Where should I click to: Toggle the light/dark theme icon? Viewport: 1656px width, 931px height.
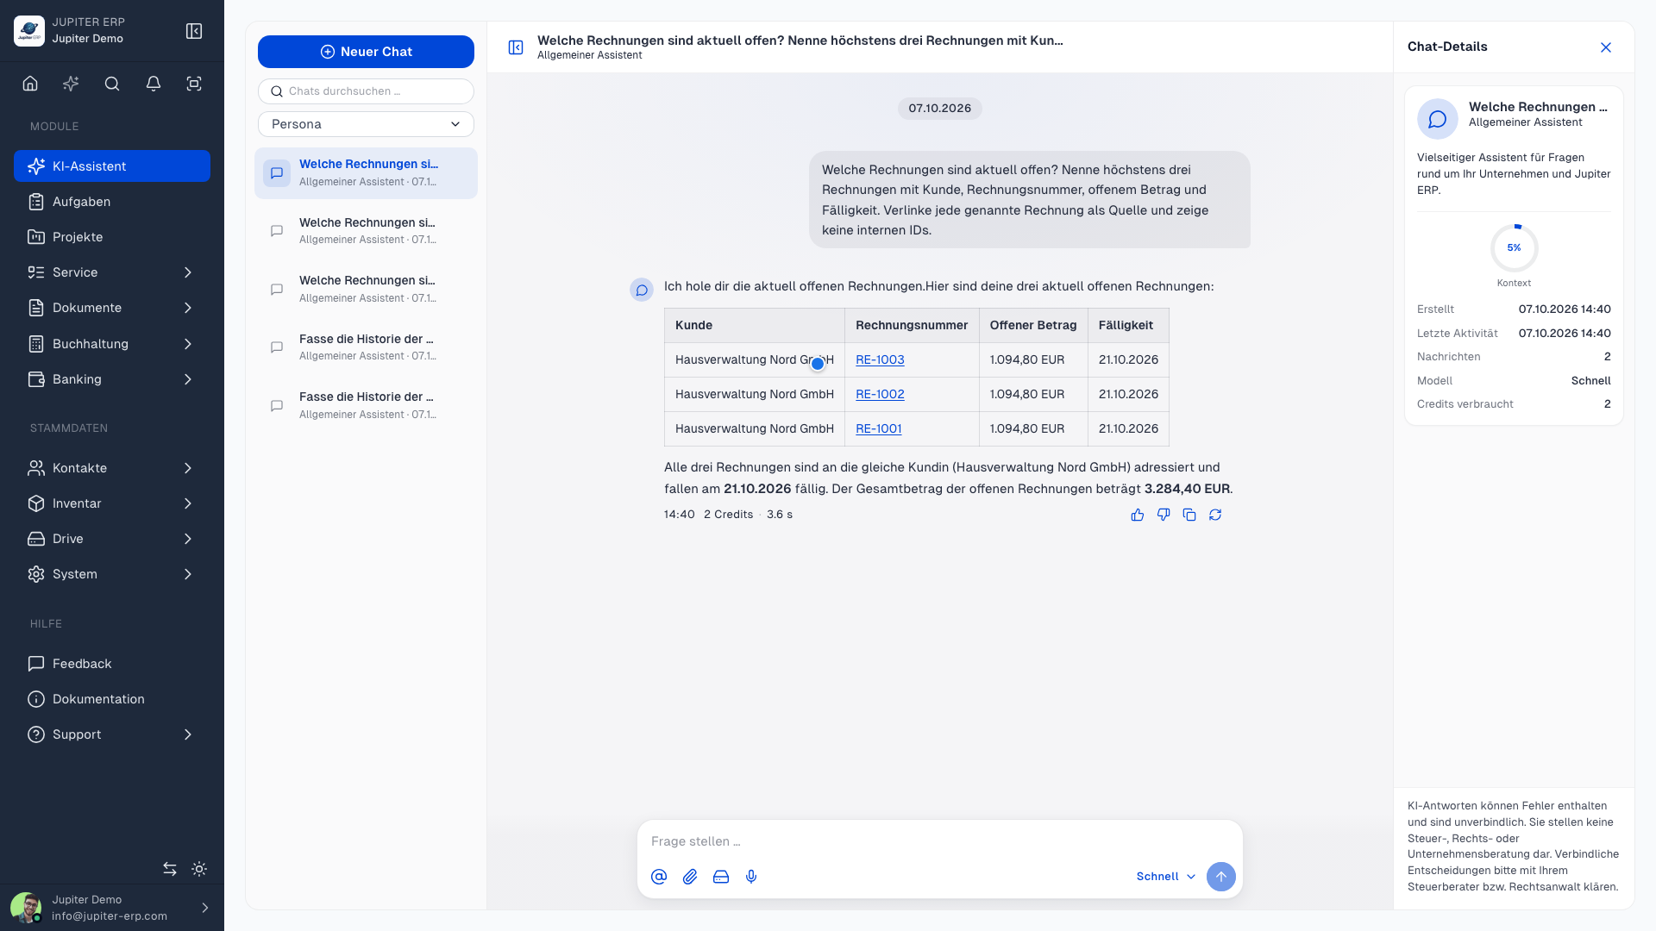pyautogui.click(x=199, y=869)
